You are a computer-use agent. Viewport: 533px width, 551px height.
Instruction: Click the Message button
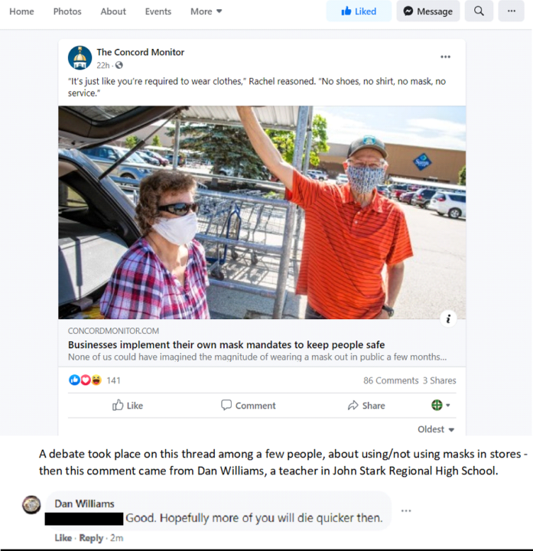428,11
